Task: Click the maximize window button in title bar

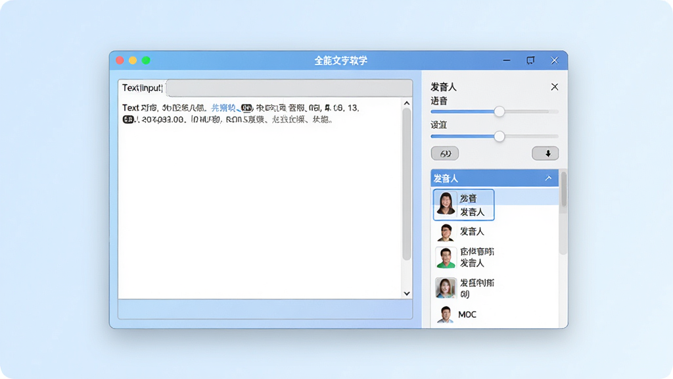Action: [x=531, y=61]
